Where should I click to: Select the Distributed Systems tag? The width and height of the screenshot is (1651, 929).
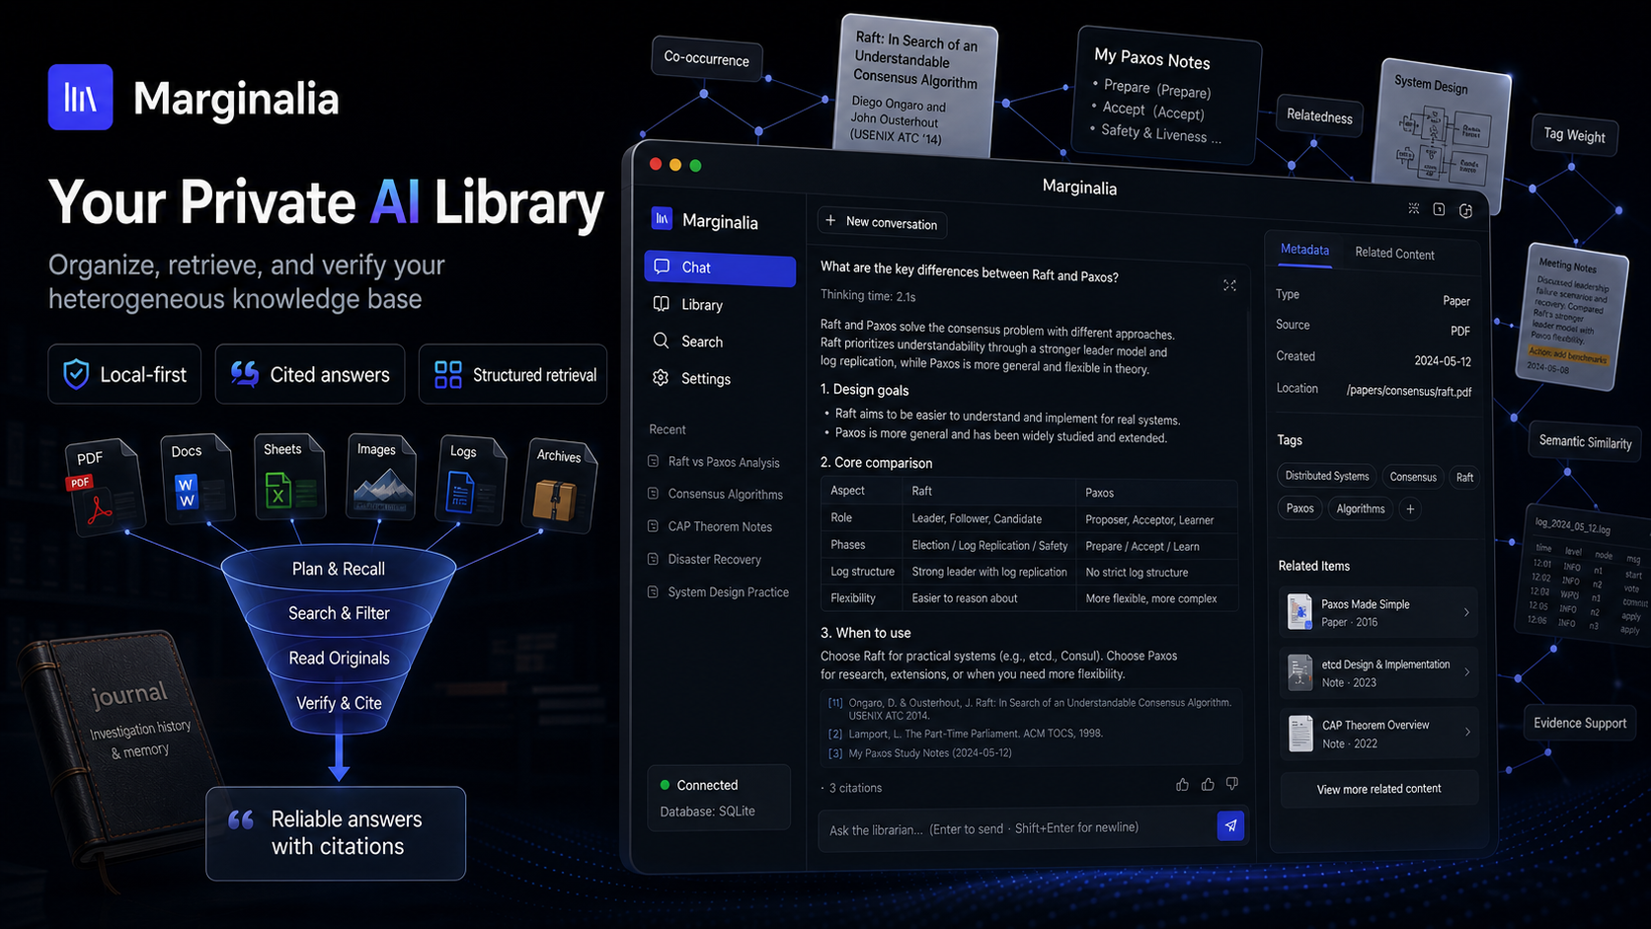click(1327, 476)
